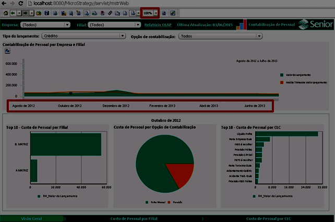The height and width of the screenshot is (222, 335).
Task: Click the B. MATRIZ bar in chart
Action: (x=65, y=144)
